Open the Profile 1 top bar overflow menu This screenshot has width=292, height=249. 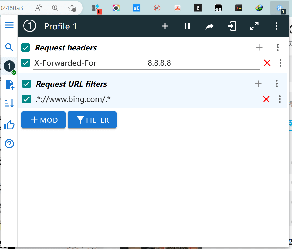click(277, 26)
